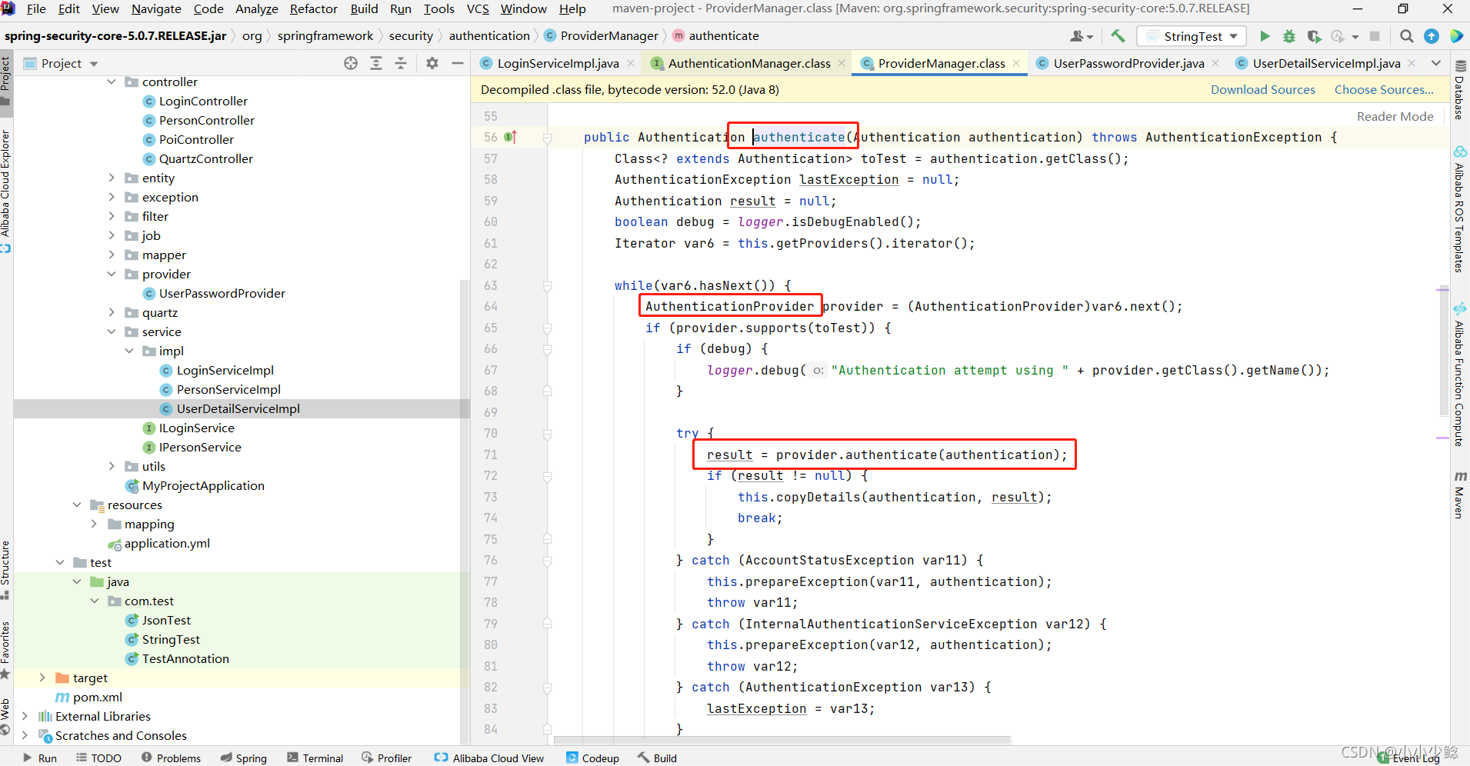
Task: Click the override gutter icon on line 56
Action: (510, 137)
